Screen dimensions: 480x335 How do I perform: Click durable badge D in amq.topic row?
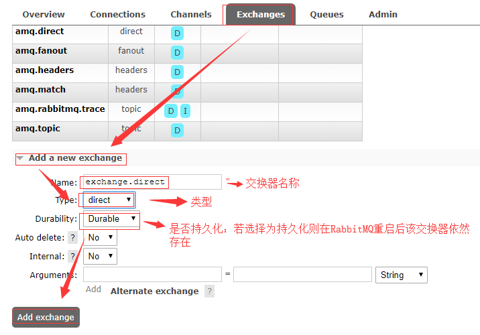tap(177, 131)
